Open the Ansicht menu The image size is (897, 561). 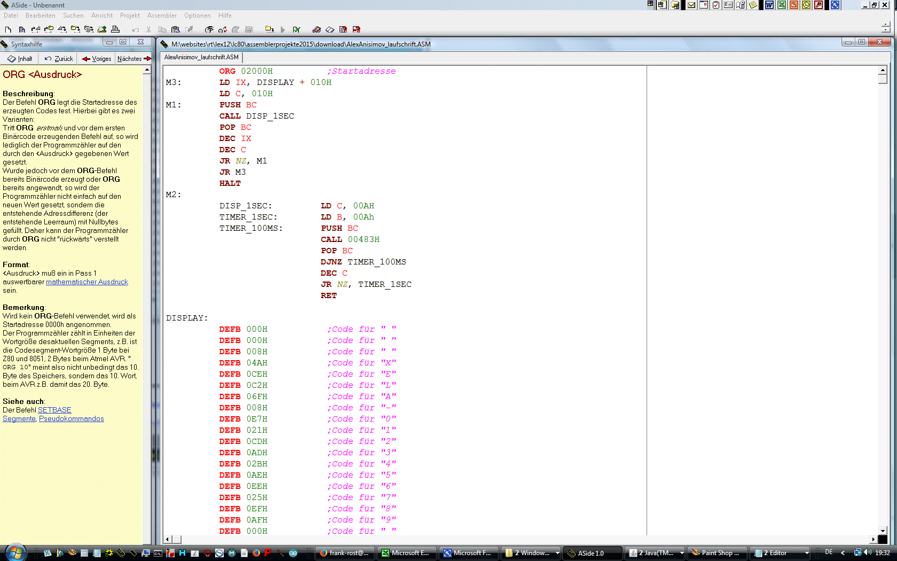pyautogui.click(x=102, y=15)
